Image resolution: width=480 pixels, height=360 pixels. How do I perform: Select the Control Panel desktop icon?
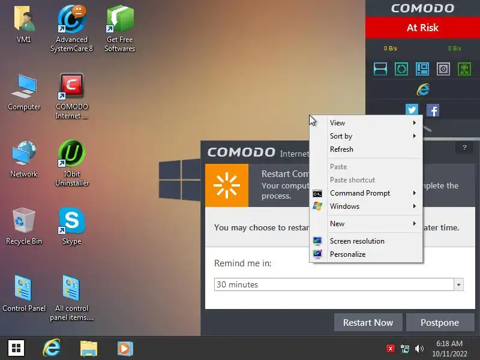[x=24, y=294]
